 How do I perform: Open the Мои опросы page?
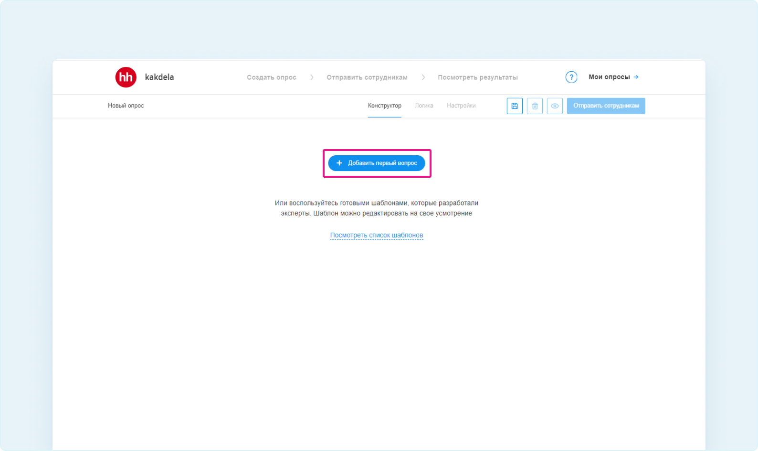tap(609, 77)
